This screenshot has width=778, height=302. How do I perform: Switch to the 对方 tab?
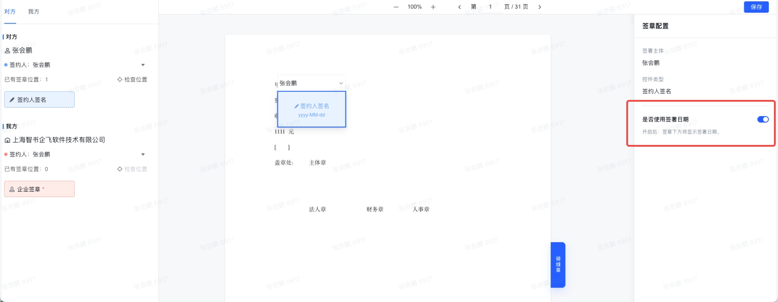click(x=10, y=12)
